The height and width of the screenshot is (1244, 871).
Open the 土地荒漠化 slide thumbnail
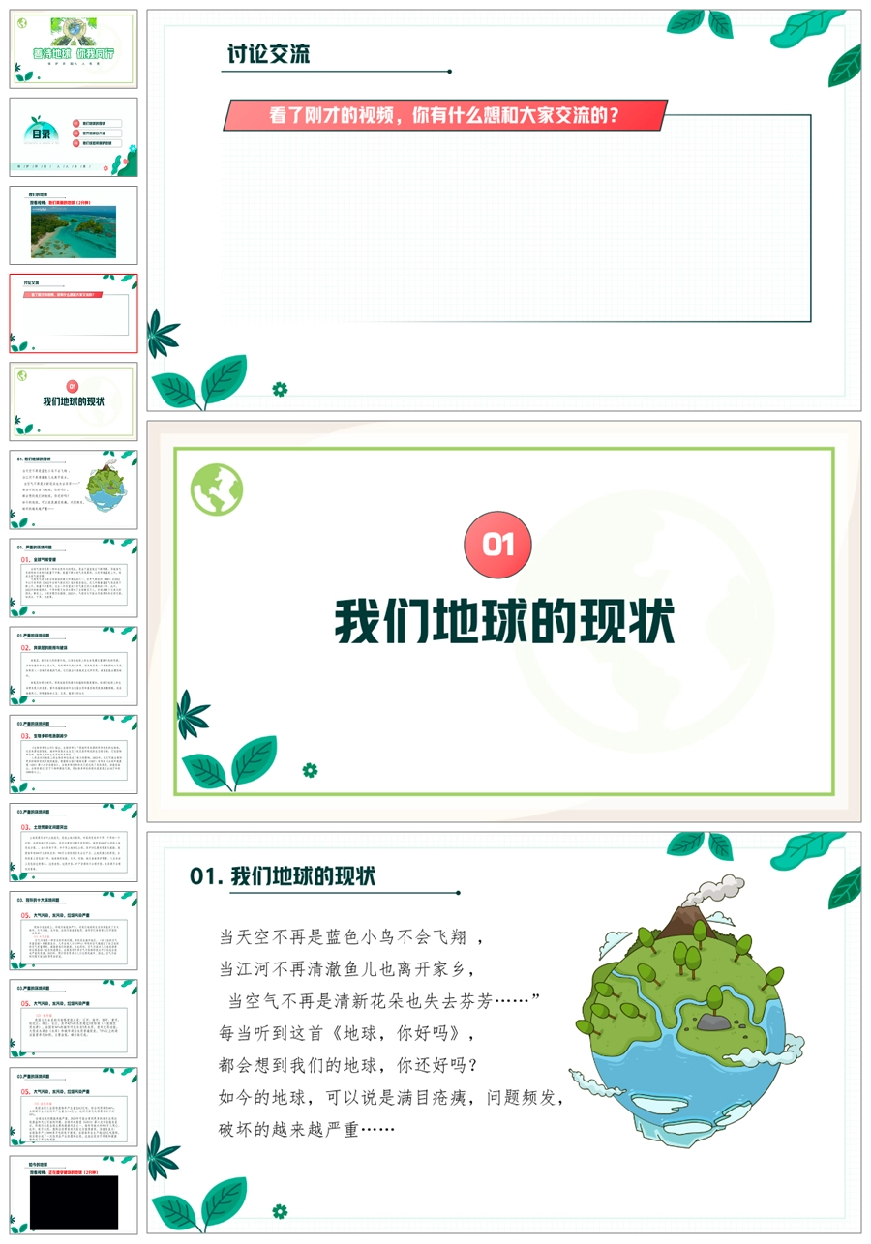tap(74, 842)
